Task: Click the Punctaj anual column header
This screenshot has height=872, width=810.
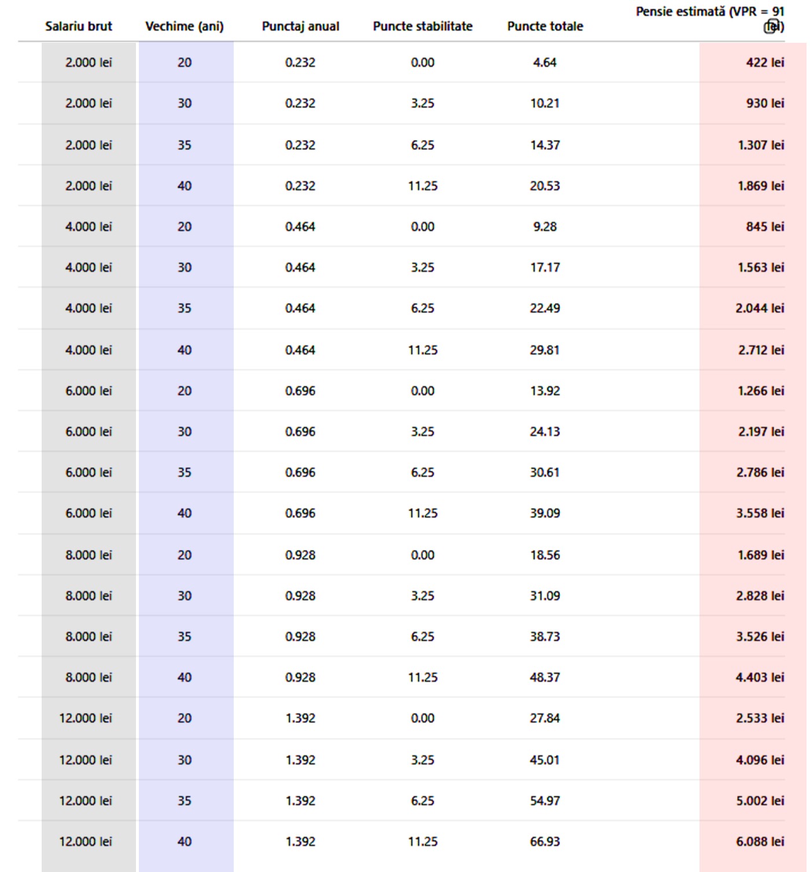Action: [x=300, y=26]
